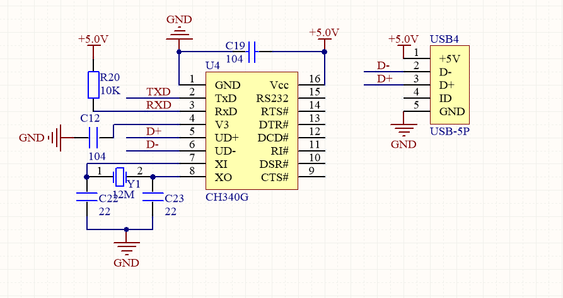Click the D- net label at USB4 pin 2
The width and height of the screenshot is (563, 298).
(383, 65)
